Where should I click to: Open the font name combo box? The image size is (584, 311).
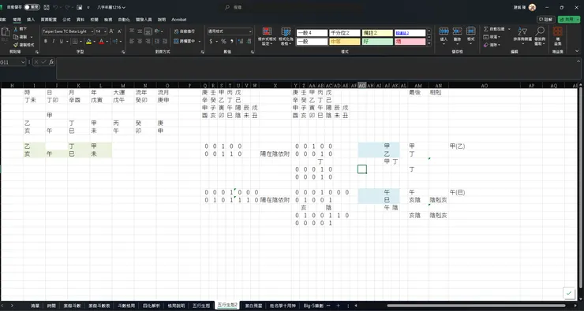click(x=68, y=31)
